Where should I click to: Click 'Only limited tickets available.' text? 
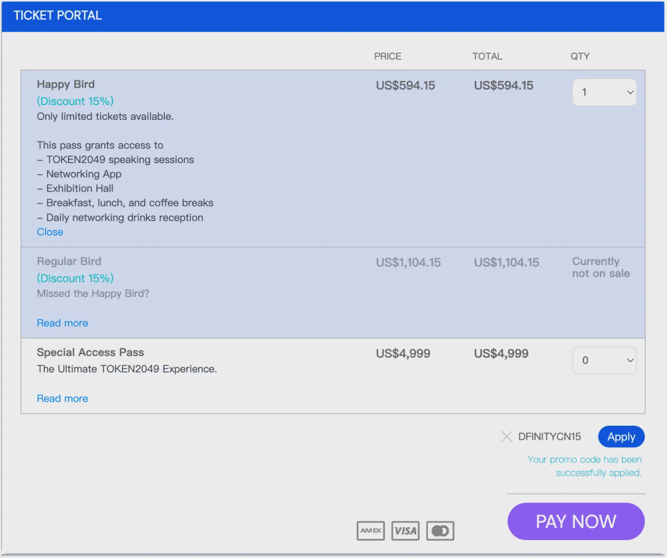[105, 117]
